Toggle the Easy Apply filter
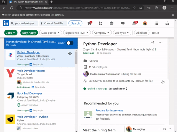The height and width of the screenshot is (132, 177). (29, 33)
